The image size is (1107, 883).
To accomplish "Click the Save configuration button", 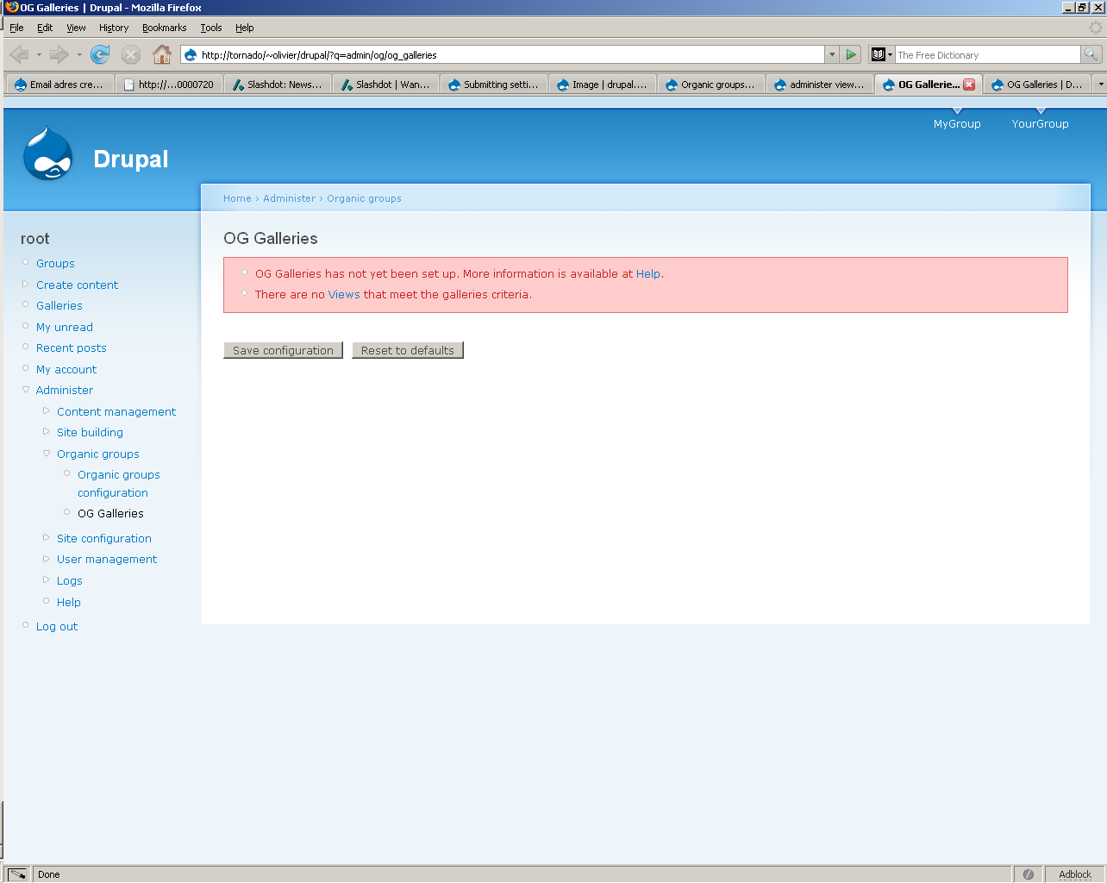I will click(x=283, y=350).
